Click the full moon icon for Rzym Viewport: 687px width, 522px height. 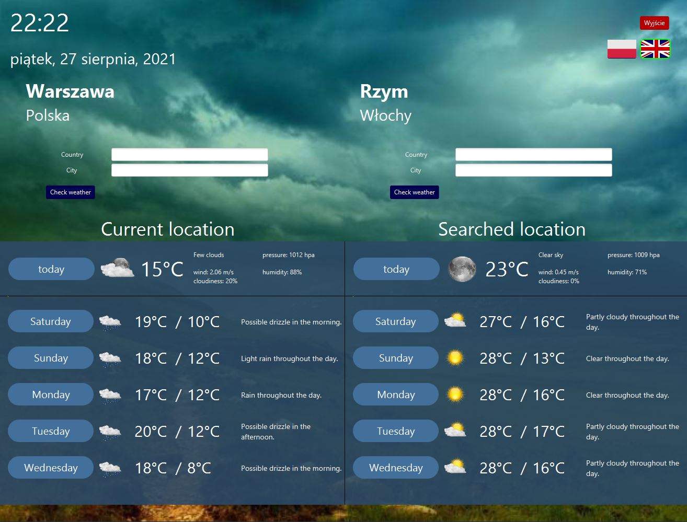[x=462, y=269]
